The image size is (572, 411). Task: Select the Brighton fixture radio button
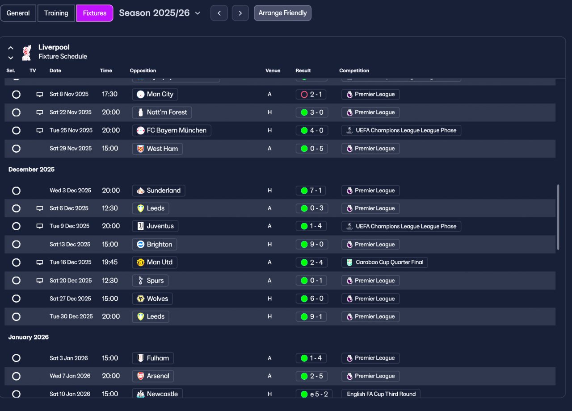[16, 245]
